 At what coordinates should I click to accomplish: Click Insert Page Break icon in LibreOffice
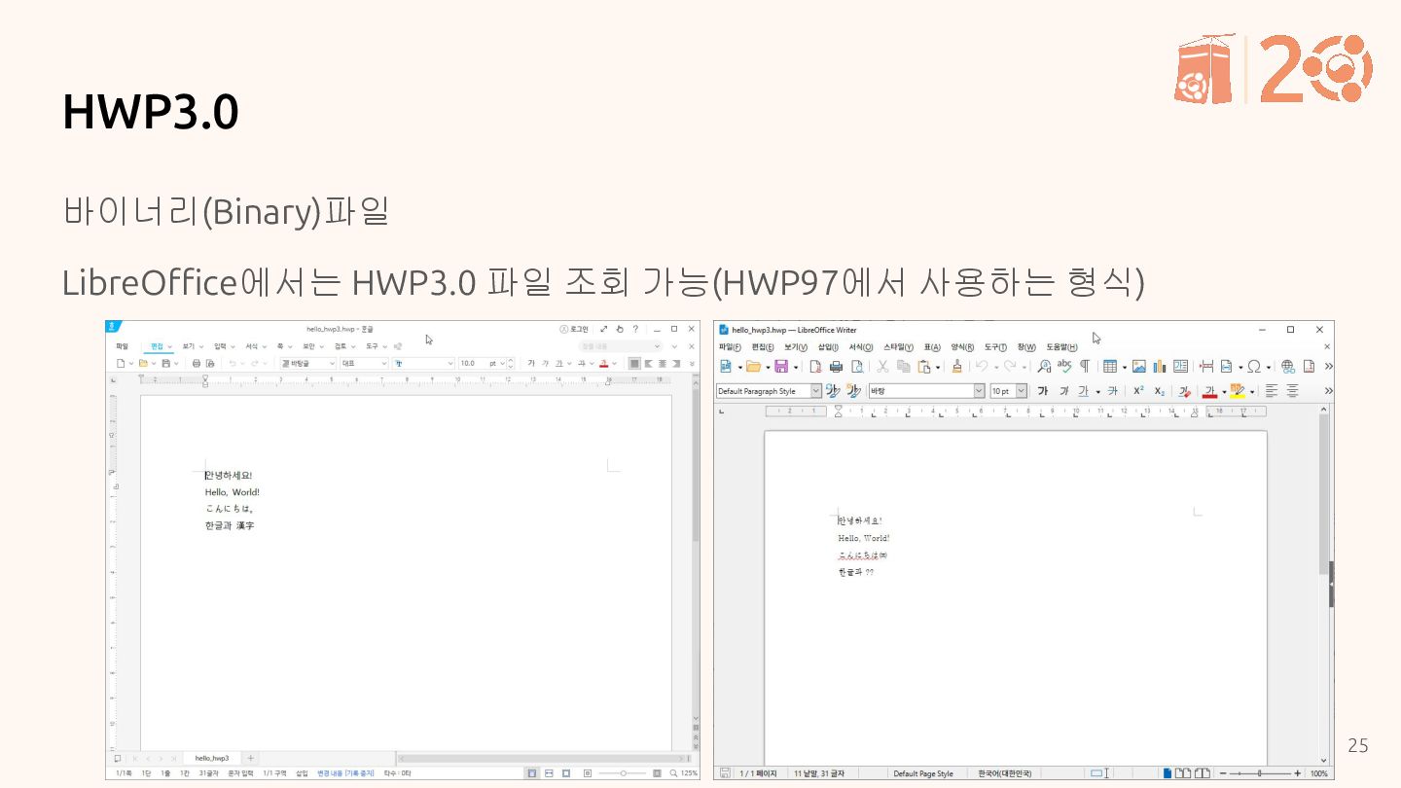point(1206,367)
